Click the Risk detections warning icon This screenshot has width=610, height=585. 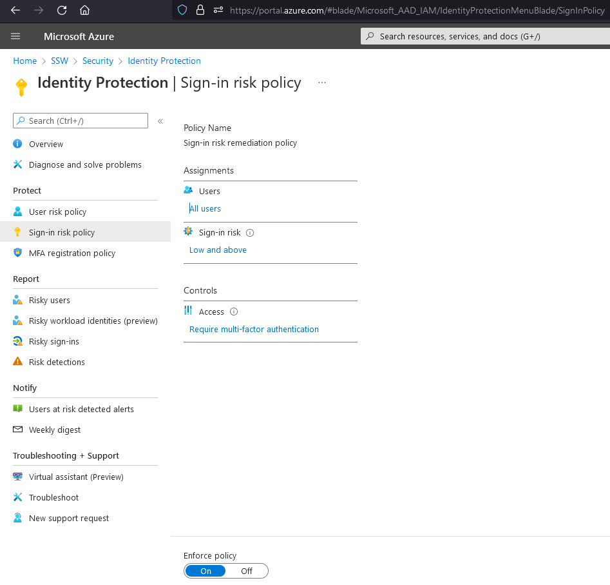[18, 362]
